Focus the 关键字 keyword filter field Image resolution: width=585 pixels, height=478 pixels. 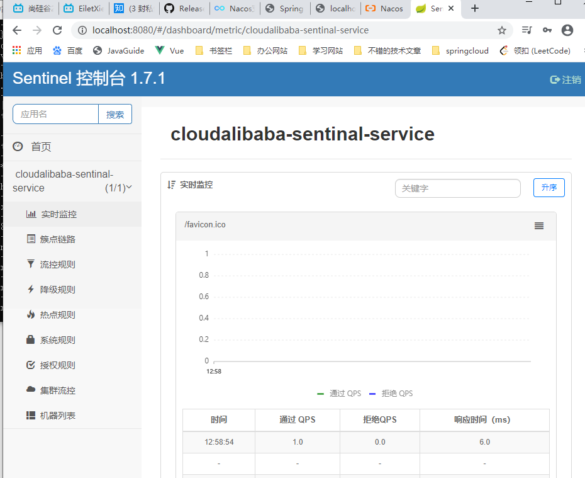pos(458,188)
